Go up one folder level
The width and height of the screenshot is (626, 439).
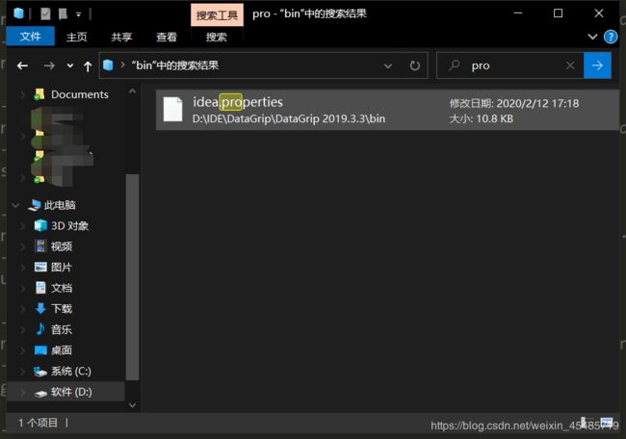tap(88, 65)
